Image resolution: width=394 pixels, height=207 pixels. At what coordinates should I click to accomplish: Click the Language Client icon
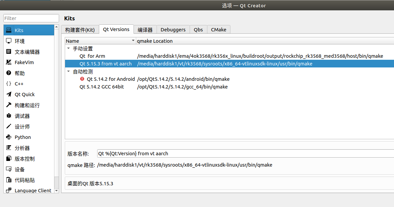click(9, 190)
